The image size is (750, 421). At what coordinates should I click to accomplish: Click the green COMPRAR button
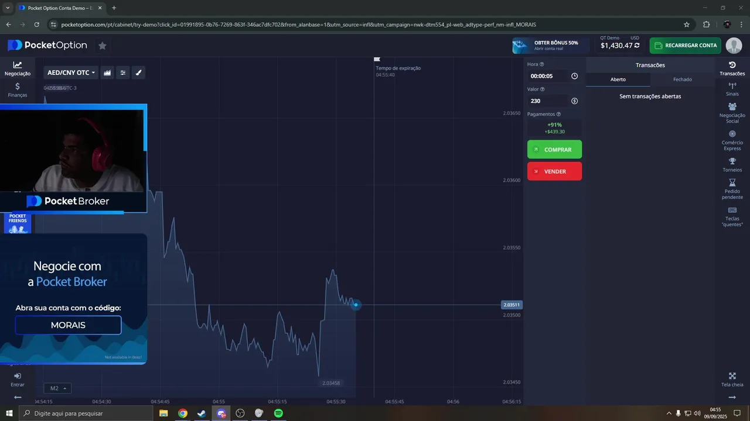point(554,150)
